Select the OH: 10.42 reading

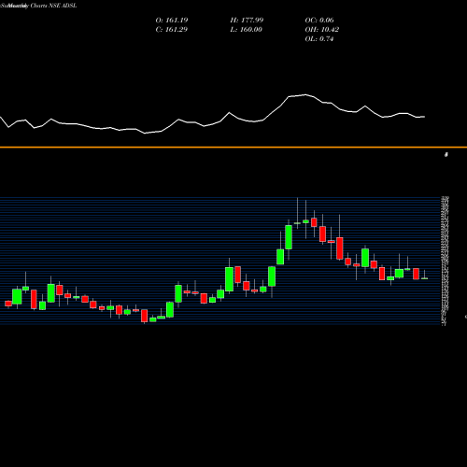click(322, 30)
